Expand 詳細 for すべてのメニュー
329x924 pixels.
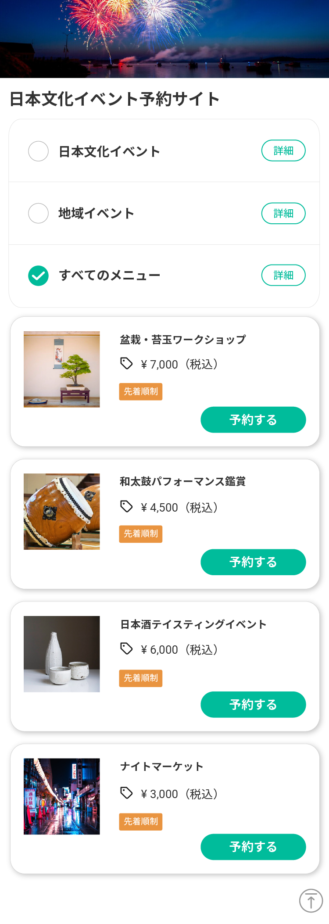tap(283, 275)
